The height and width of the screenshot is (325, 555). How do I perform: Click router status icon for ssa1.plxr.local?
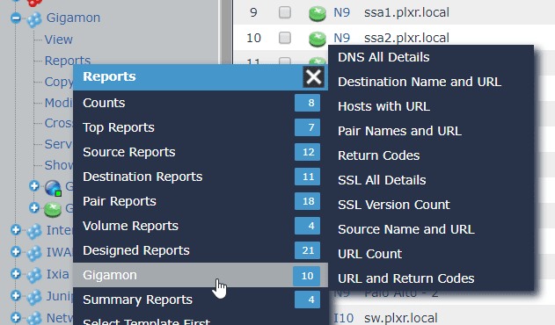tap(318, 14)
